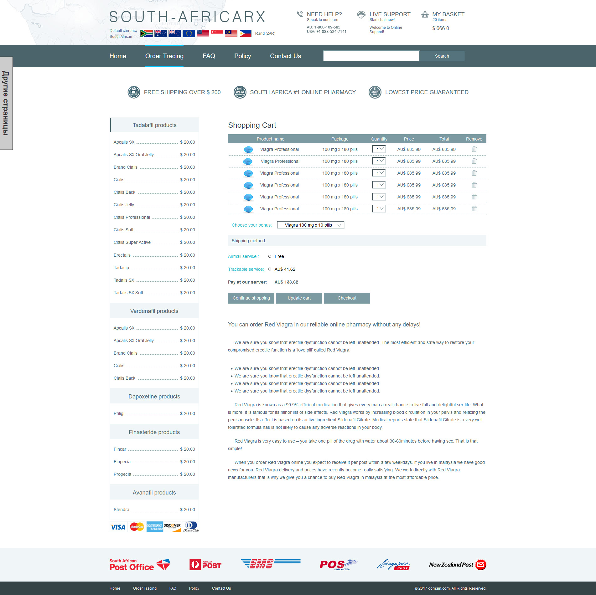Select the South African flag currency
596x595 pixels.
click(146, 33)
